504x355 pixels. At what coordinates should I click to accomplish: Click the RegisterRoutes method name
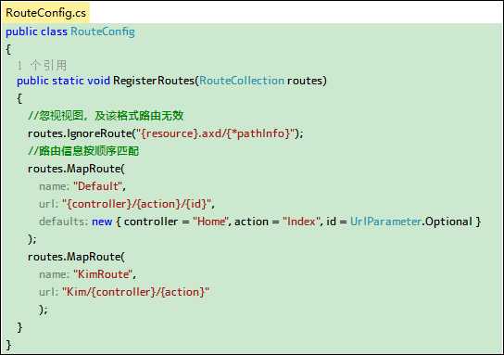(155, 81)
